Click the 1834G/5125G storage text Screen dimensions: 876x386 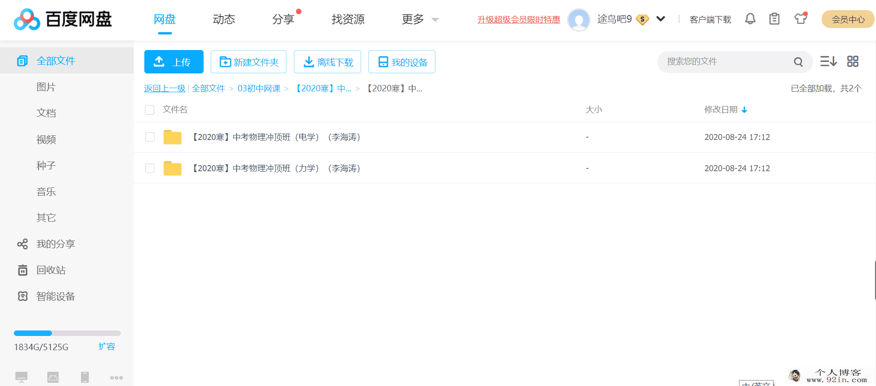point(41,347)
